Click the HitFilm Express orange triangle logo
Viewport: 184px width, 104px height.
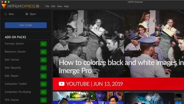click(x=4, y=6)
